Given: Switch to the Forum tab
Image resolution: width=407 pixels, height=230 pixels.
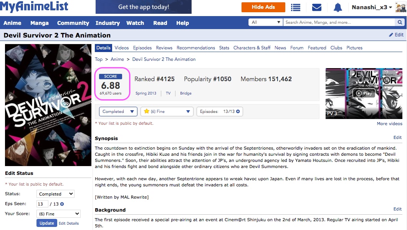Looking at the screenshot, I should [297, 48].
